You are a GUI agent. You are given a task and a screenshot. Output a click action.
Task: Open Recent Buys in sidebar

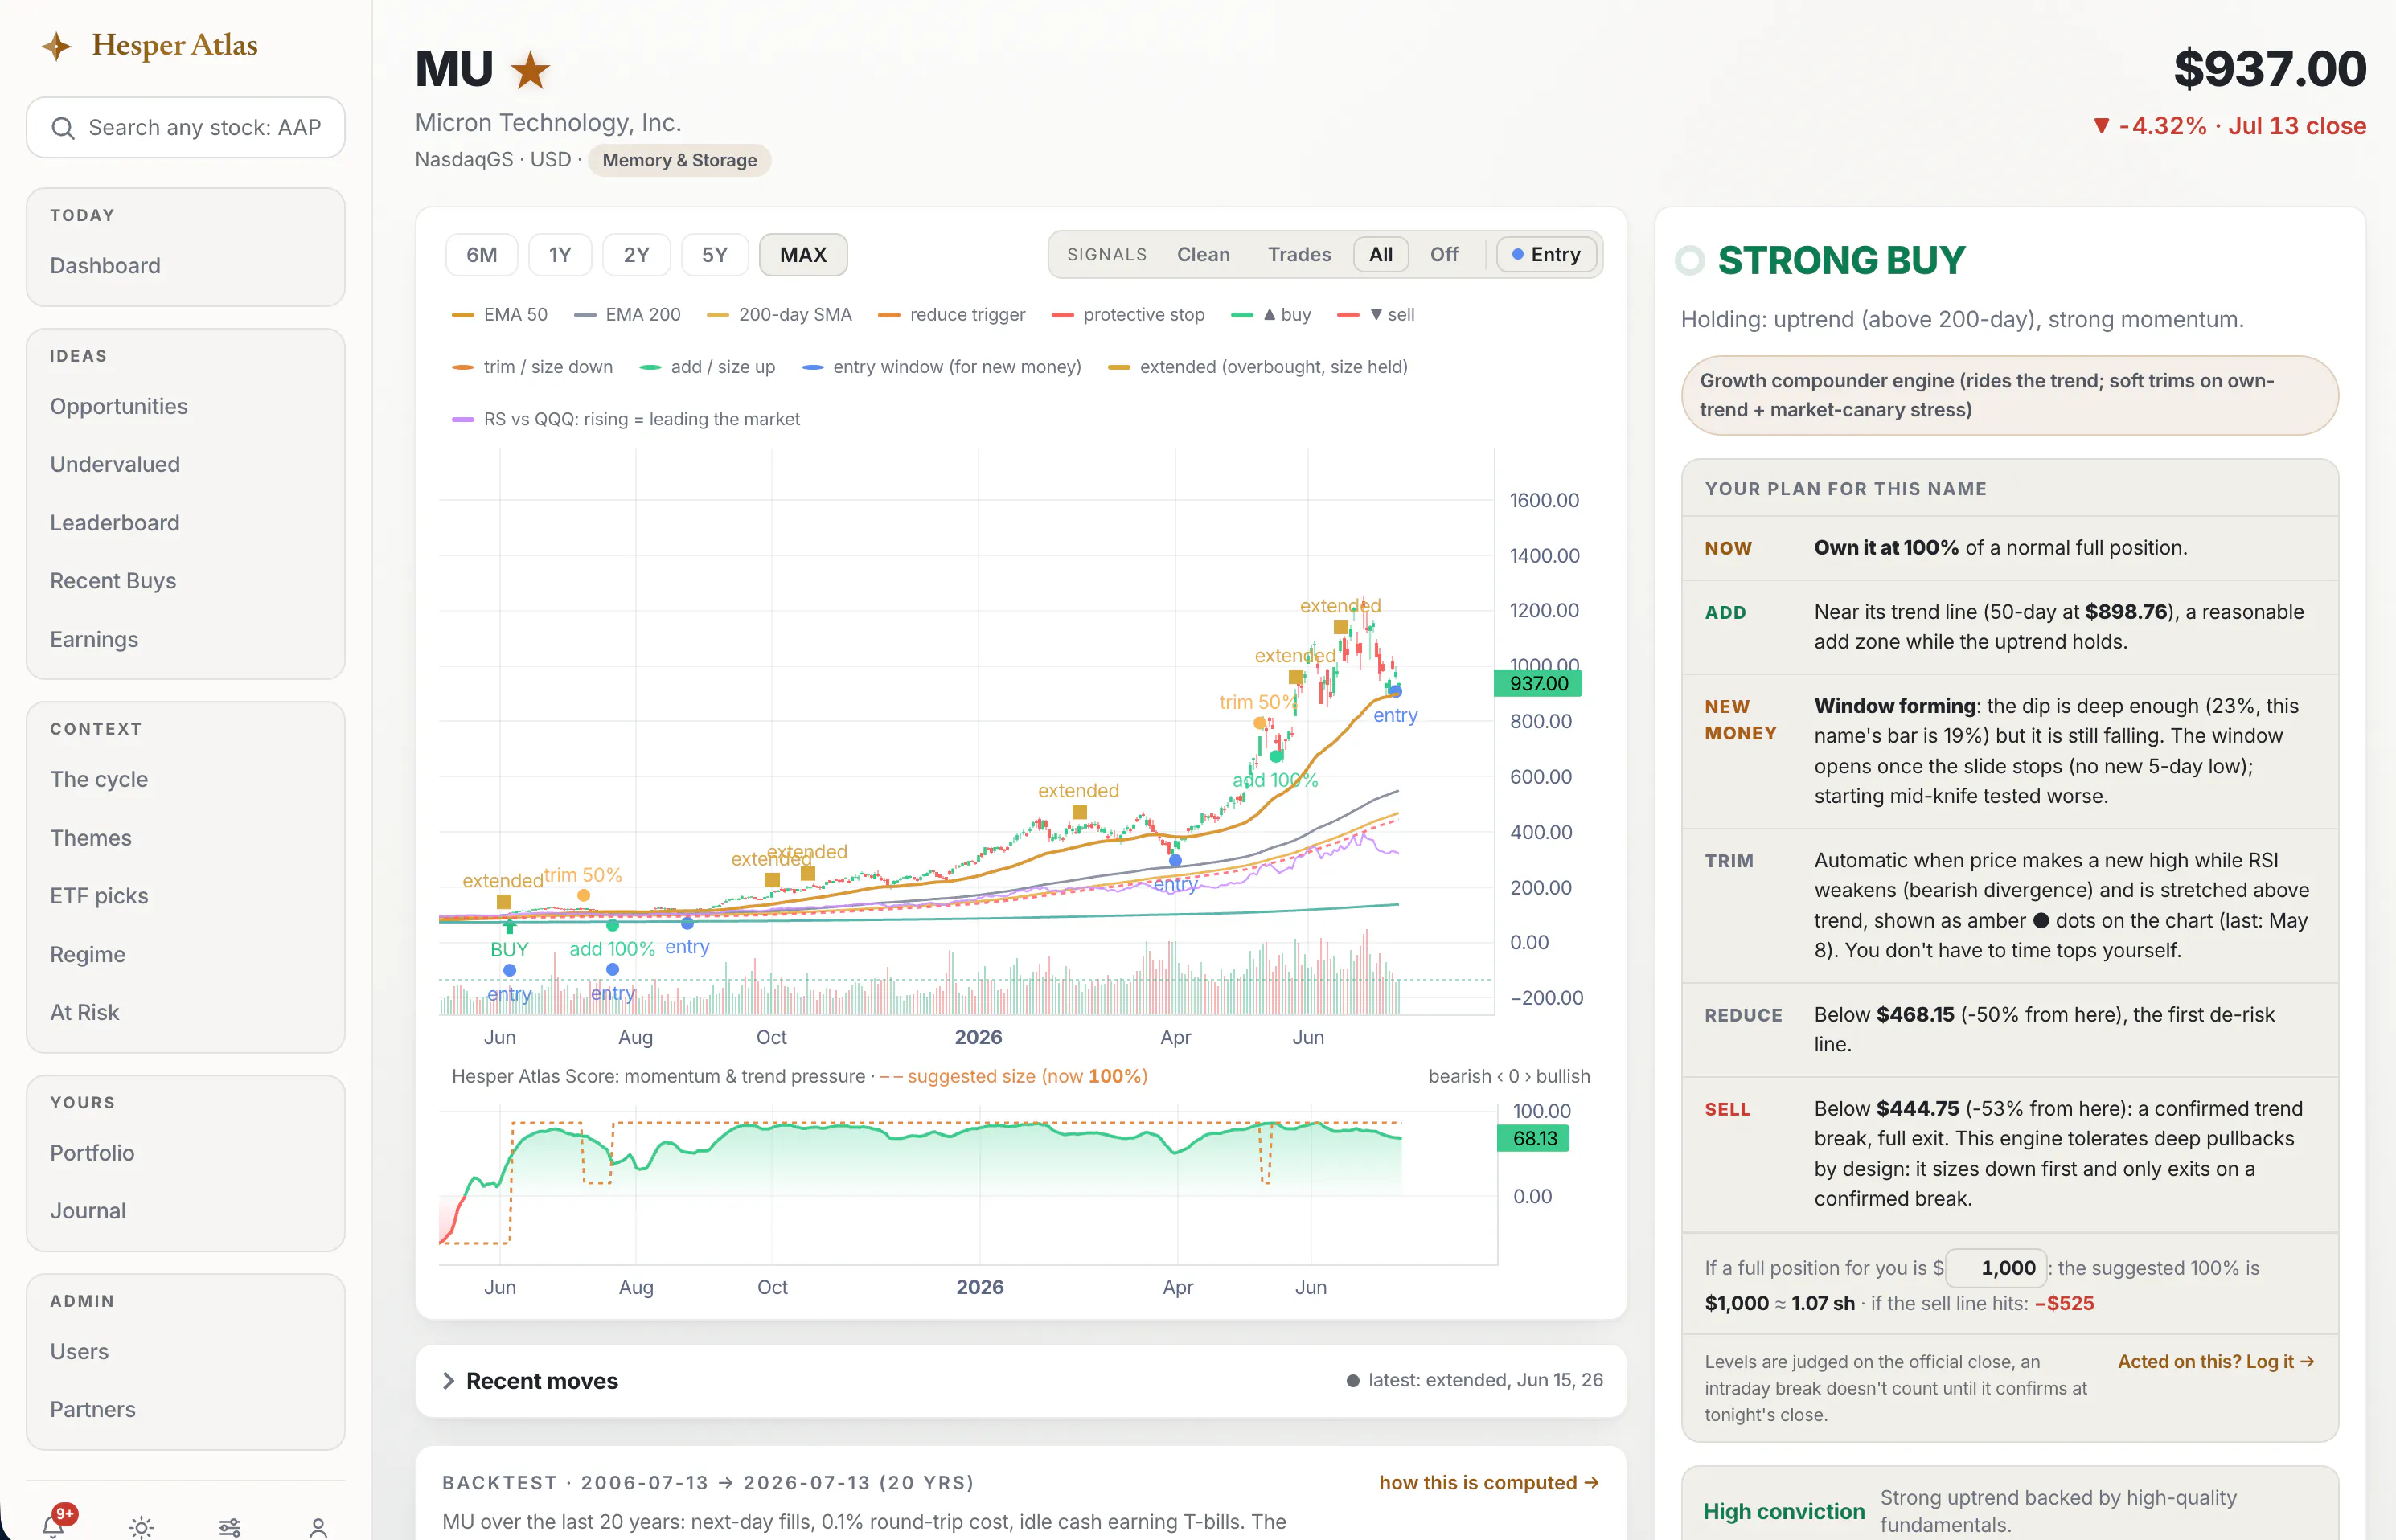pos(113,580)
